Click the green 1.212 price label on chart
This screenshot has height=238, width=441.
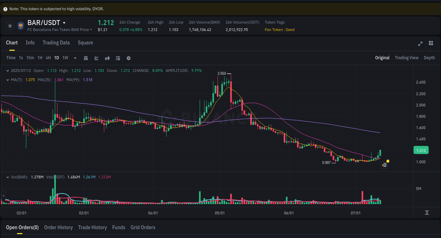tap(421, 150)
